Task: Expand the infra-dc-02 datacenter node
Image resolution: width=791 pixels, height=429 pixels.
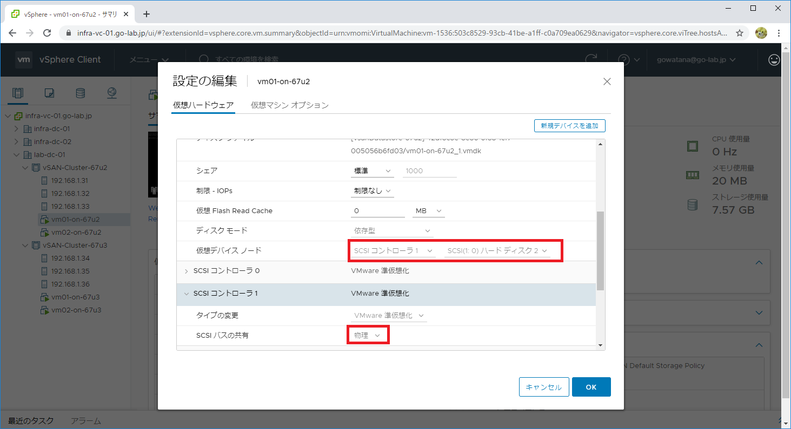Action: 16,141
